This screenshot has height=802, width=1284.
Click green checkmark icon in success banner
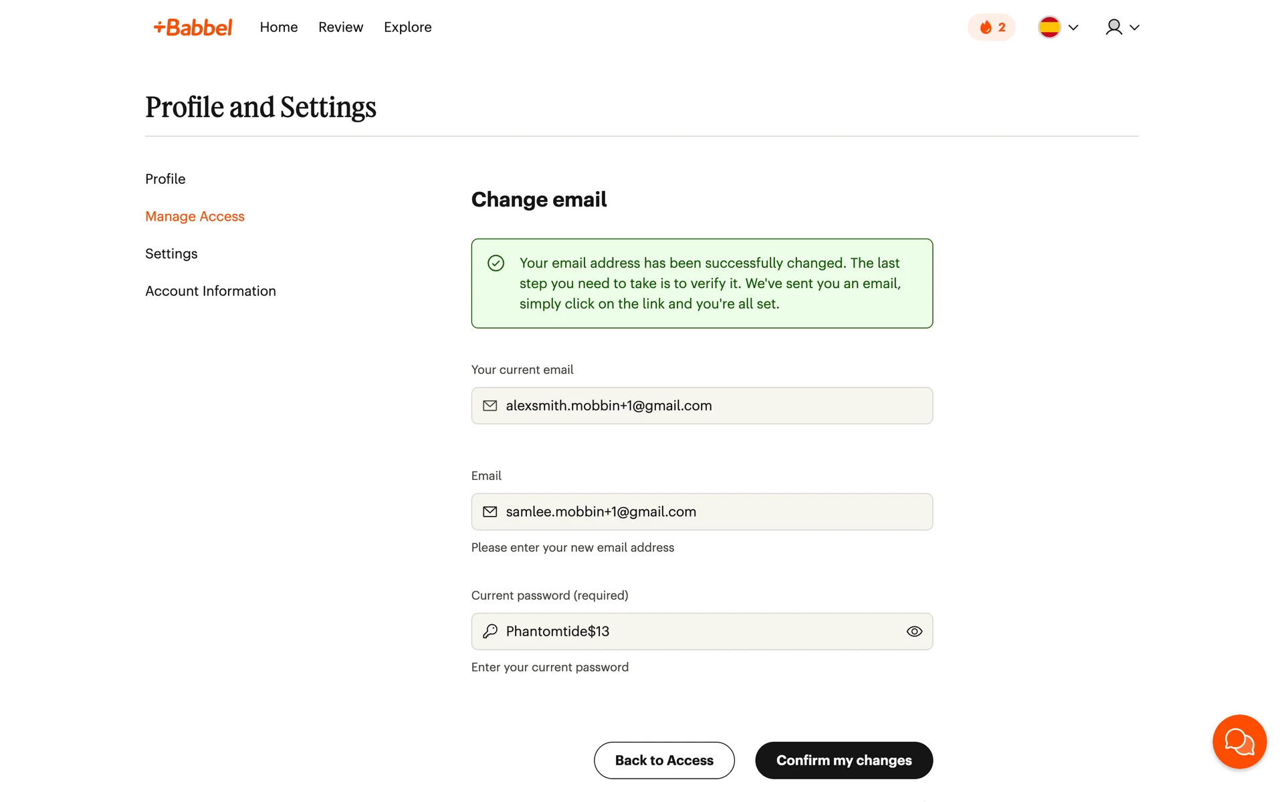click(496, 263)
